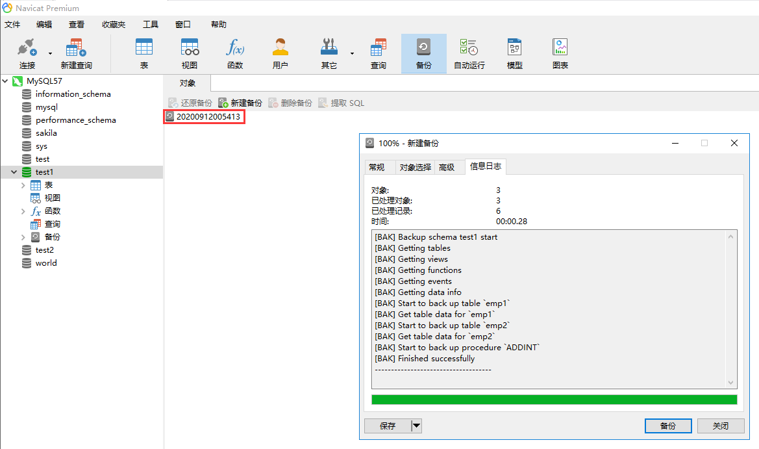The image size is (759, 449).
Task: Select the Backup (备份) toolbar icon
Action: 423,53
